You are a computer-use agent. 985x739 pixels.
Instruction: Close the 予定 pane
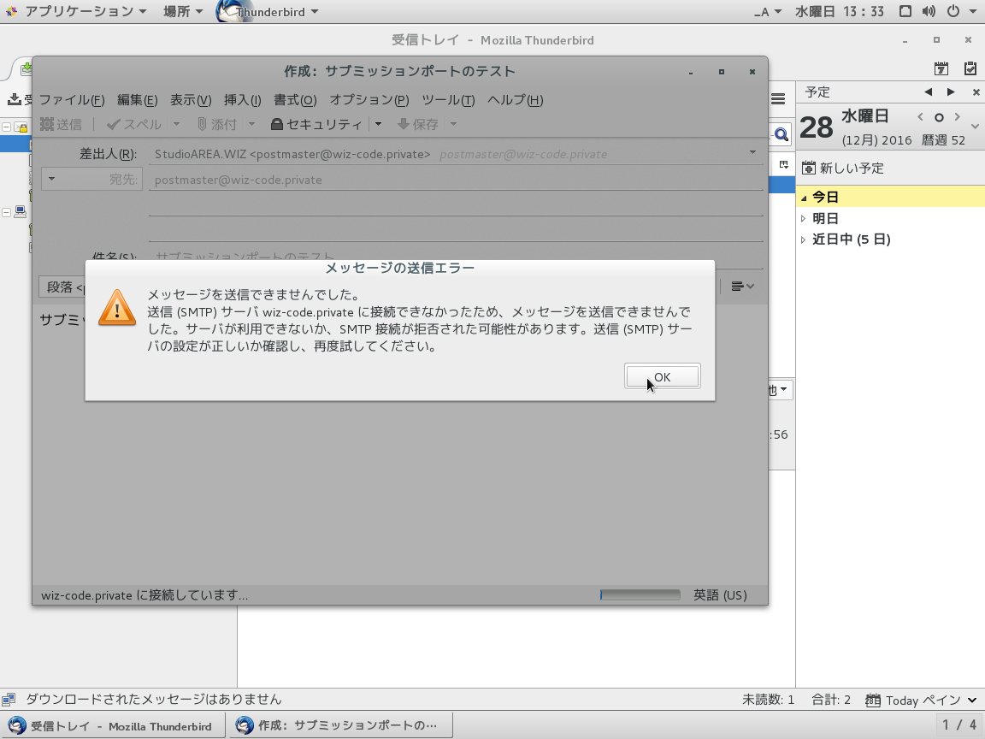tap(976, 92)
